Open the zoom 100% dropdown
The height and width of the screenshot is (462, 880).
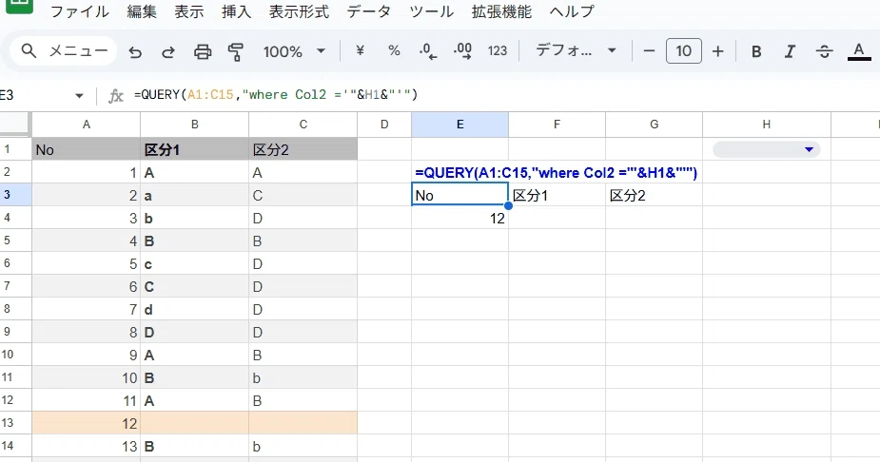(x=294, y=51)
